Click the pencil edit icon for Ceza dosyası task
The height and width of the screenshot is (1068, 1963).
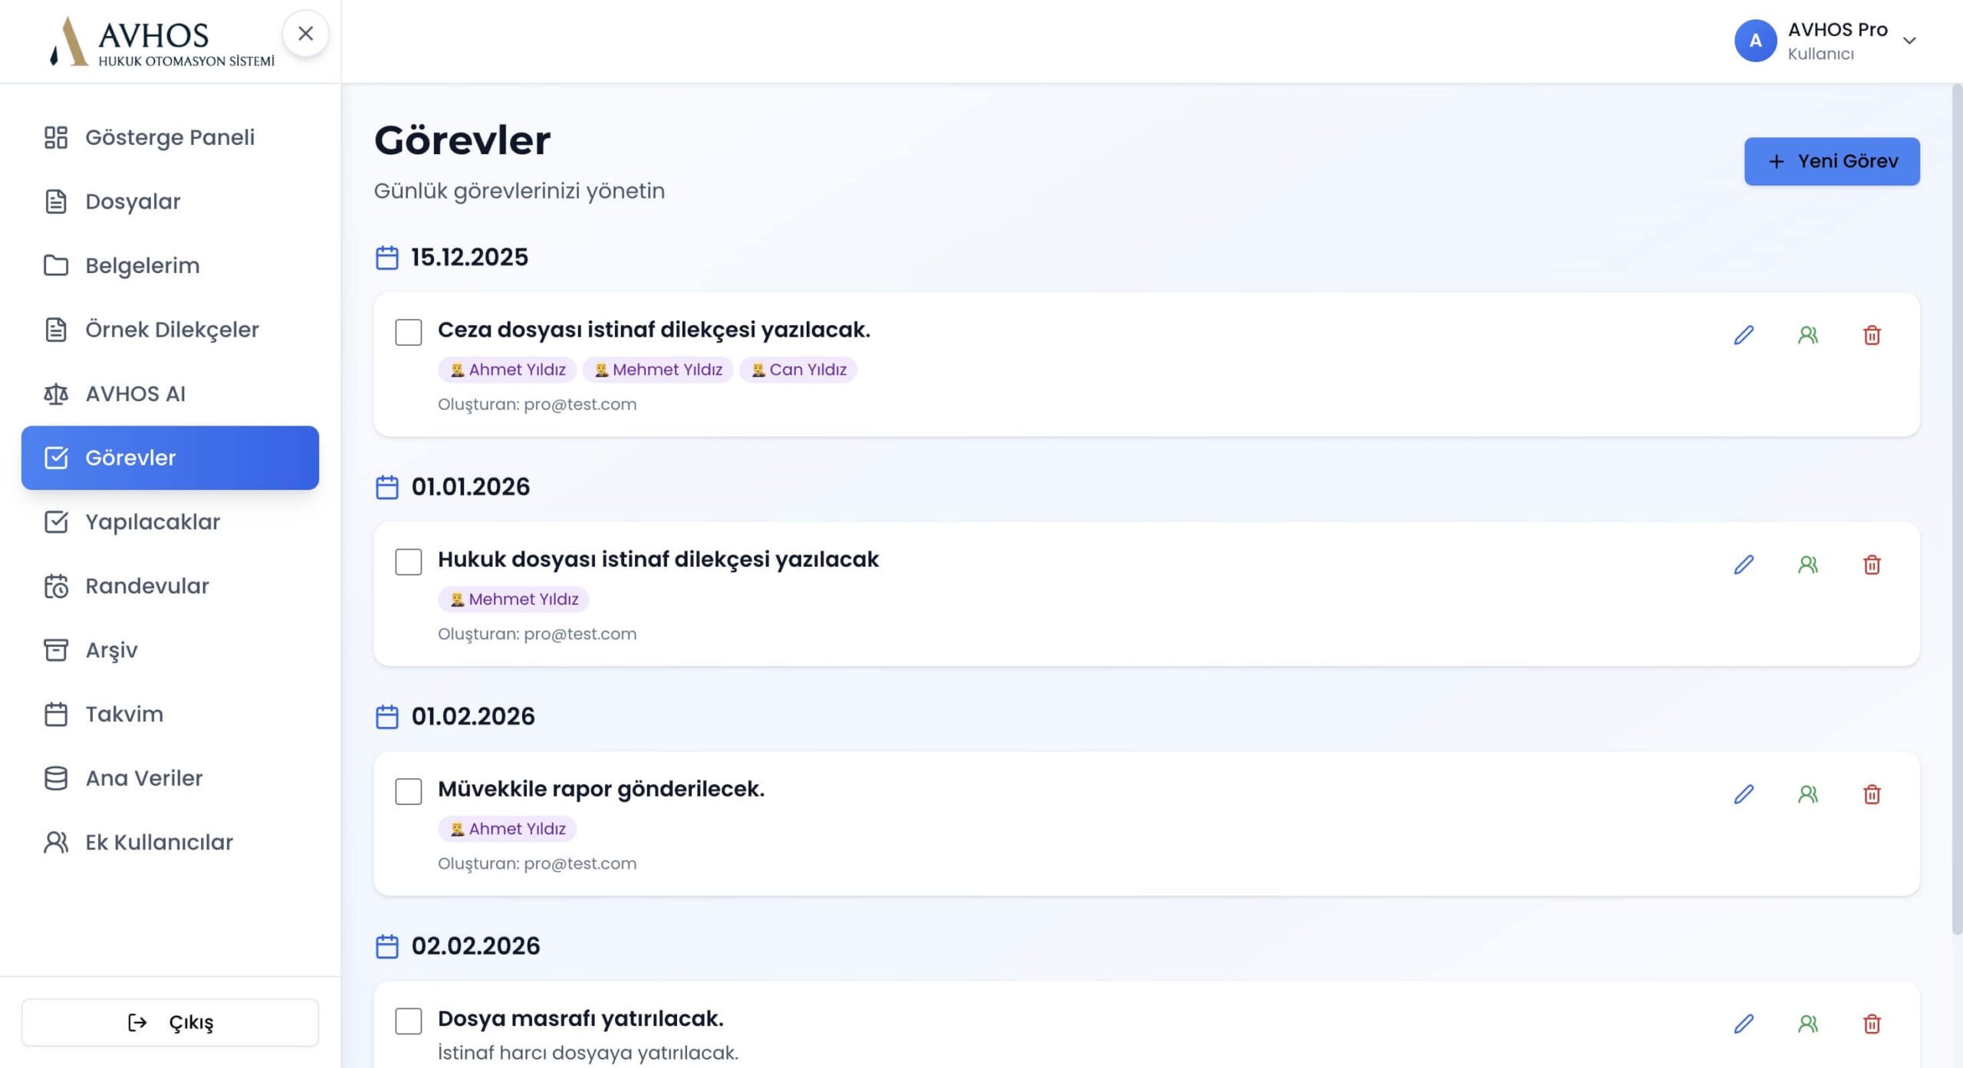tap(1743, 335)
